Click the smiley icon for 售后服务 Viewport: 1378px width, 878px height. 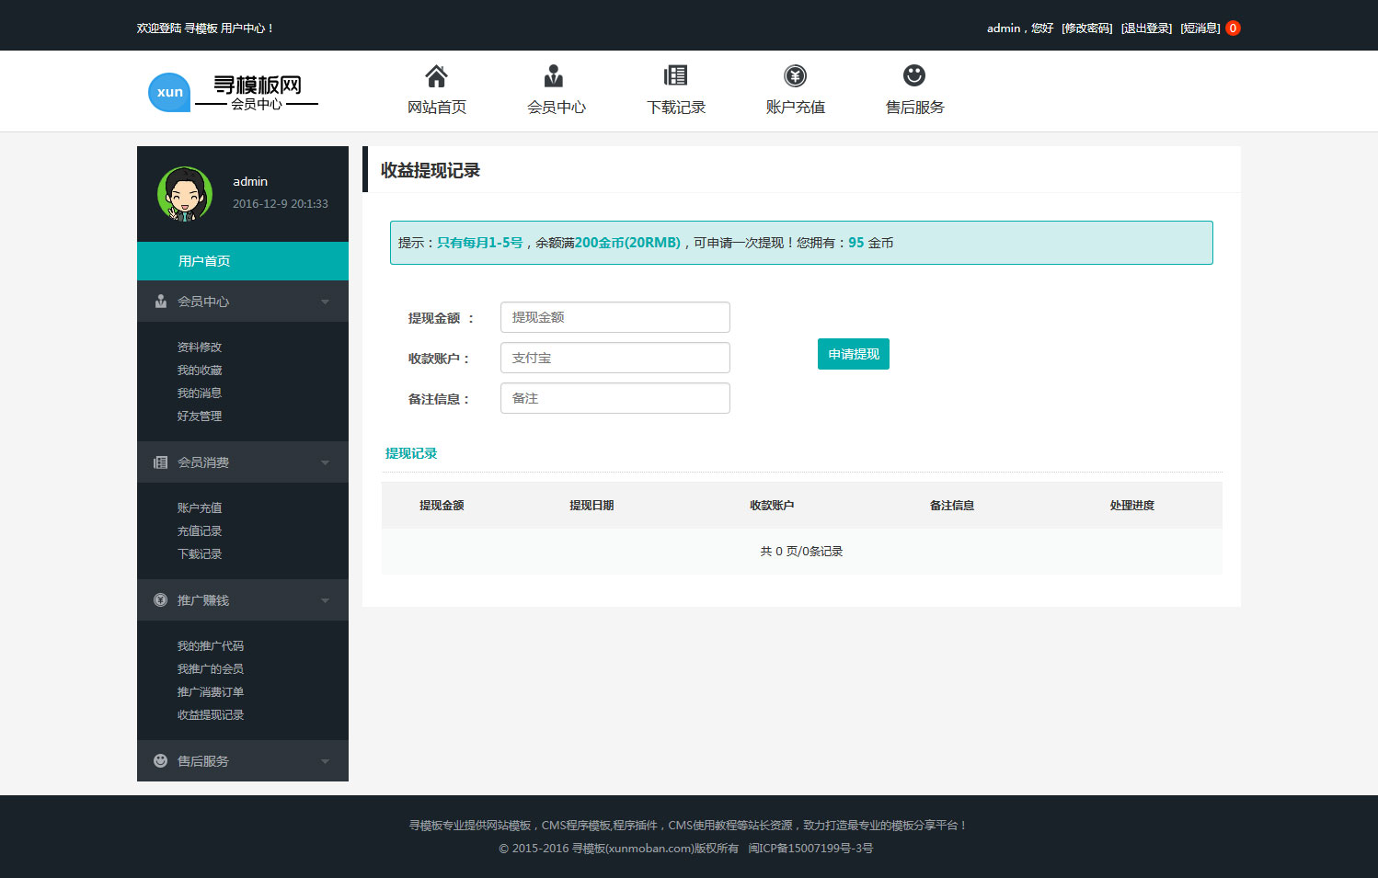point(913,75)
